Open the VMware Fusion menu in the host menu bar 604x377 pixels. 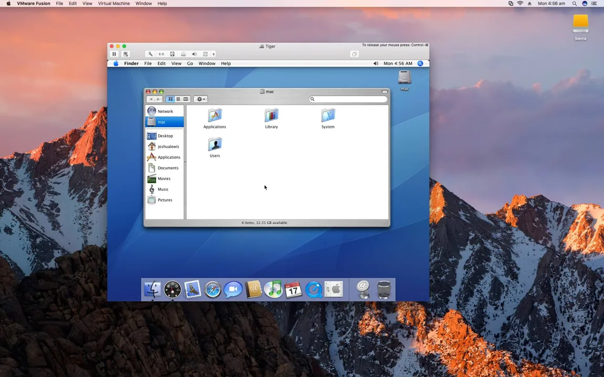click(34, 4)
